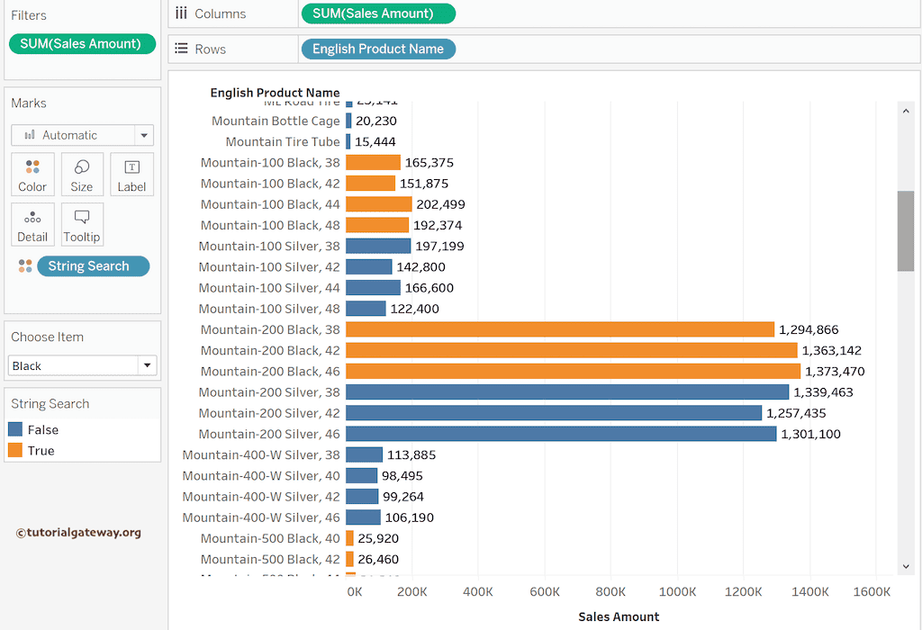Viewport: 922px width, 630px height.
Task: Click the scrollbar down arrow
Action: pyautogui.click(x=906, y=566)
